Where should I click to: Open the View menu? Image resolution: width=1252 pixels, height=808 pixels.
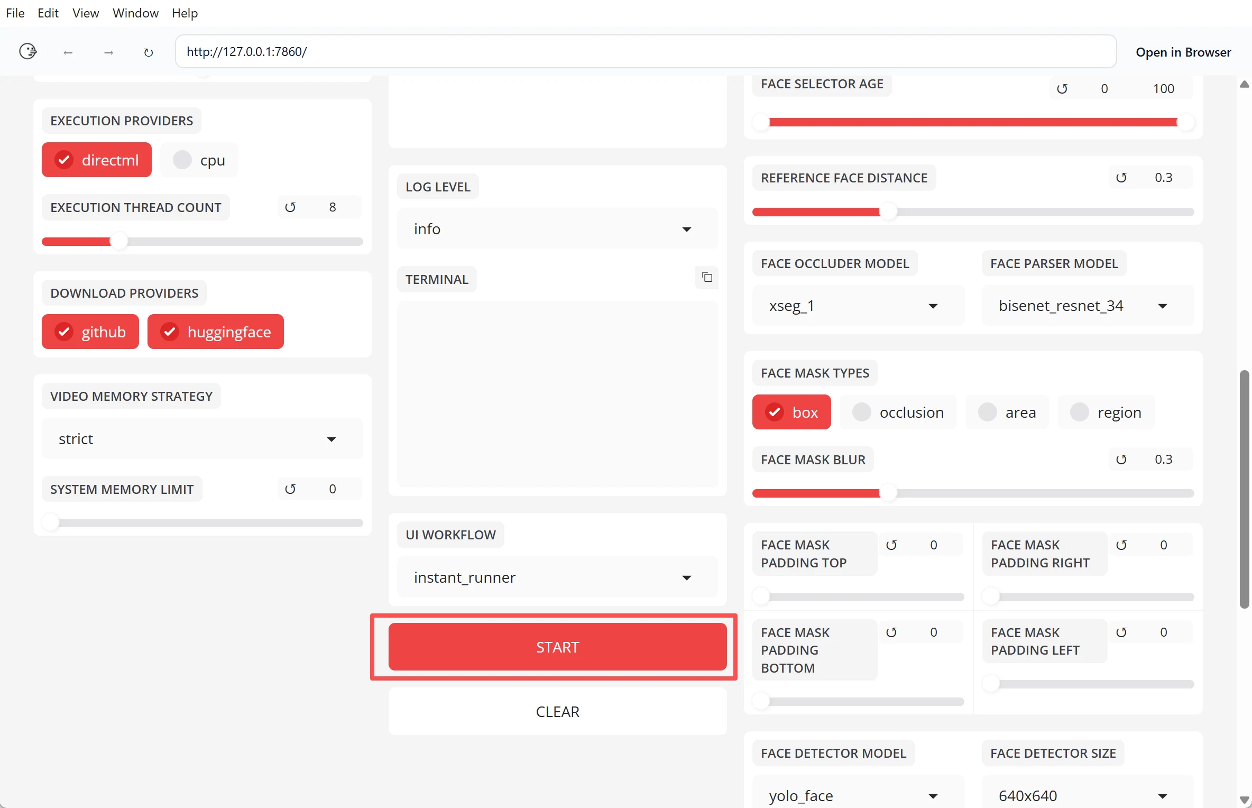(86, 13)
